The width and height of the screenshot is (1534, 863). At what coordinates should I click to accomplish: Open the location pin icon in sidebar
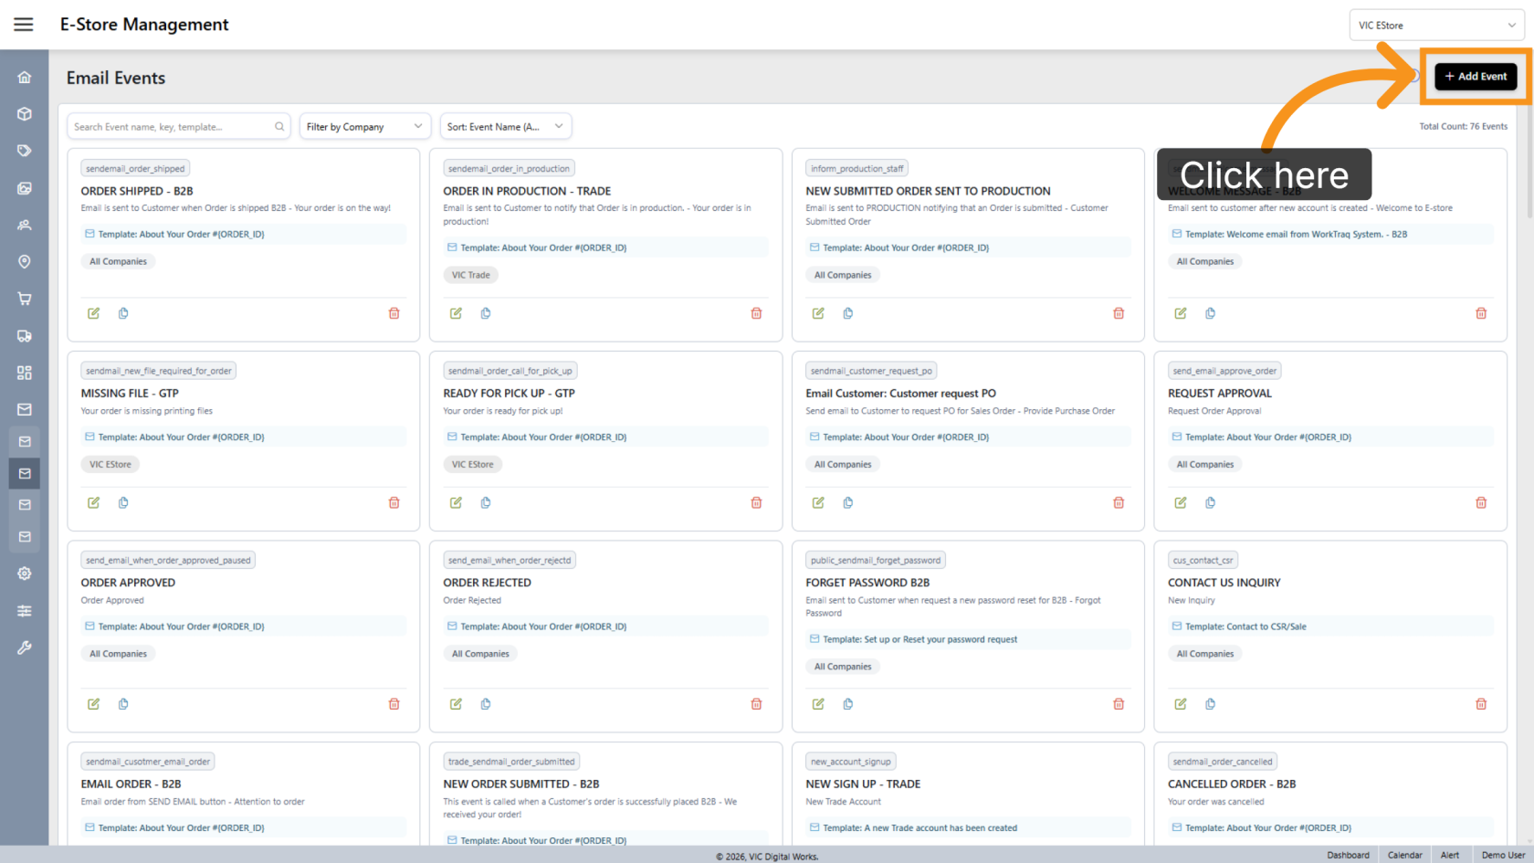coord(25,262)
